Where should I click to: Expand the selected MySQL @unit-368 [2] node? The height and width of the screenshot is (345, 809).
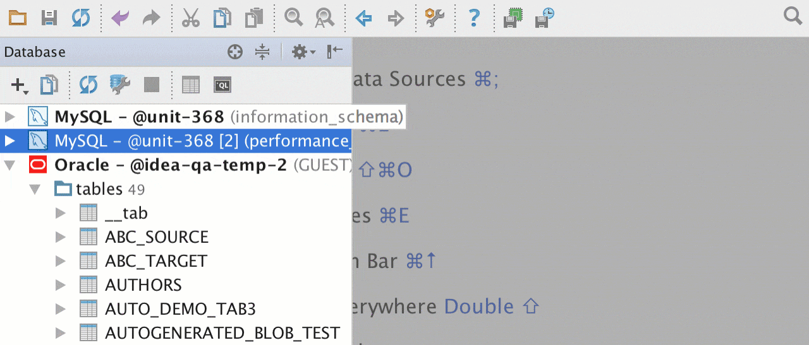9,141
